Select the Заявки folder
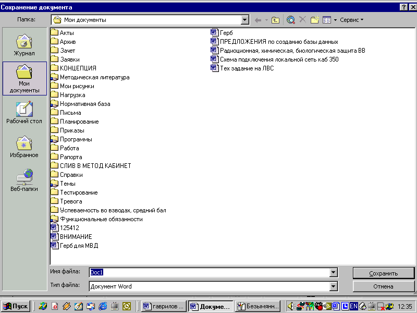Screen dimensions: 417x313 [65, 59]
